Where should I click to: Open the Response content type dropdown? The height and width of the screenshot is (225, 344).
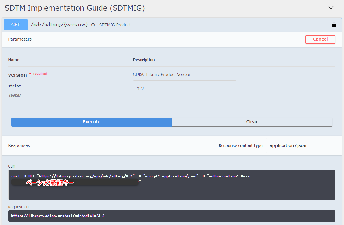(300, 145)
